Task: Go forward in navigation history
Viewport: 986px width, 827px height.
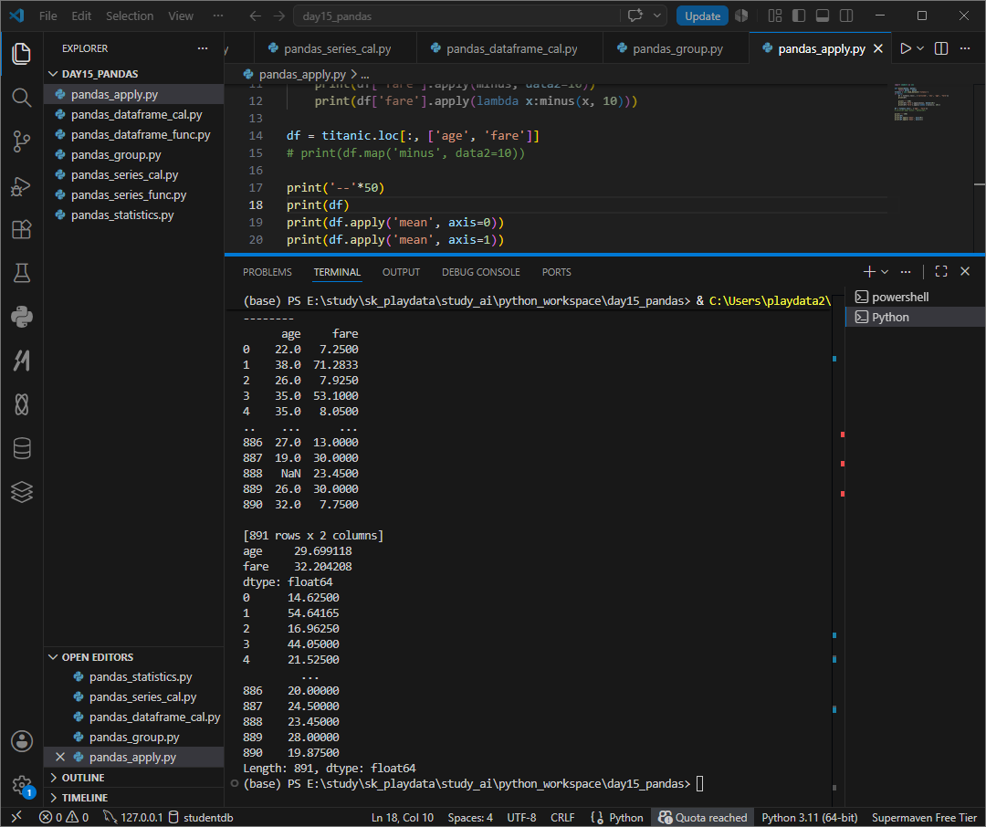Action: point(279,16)
